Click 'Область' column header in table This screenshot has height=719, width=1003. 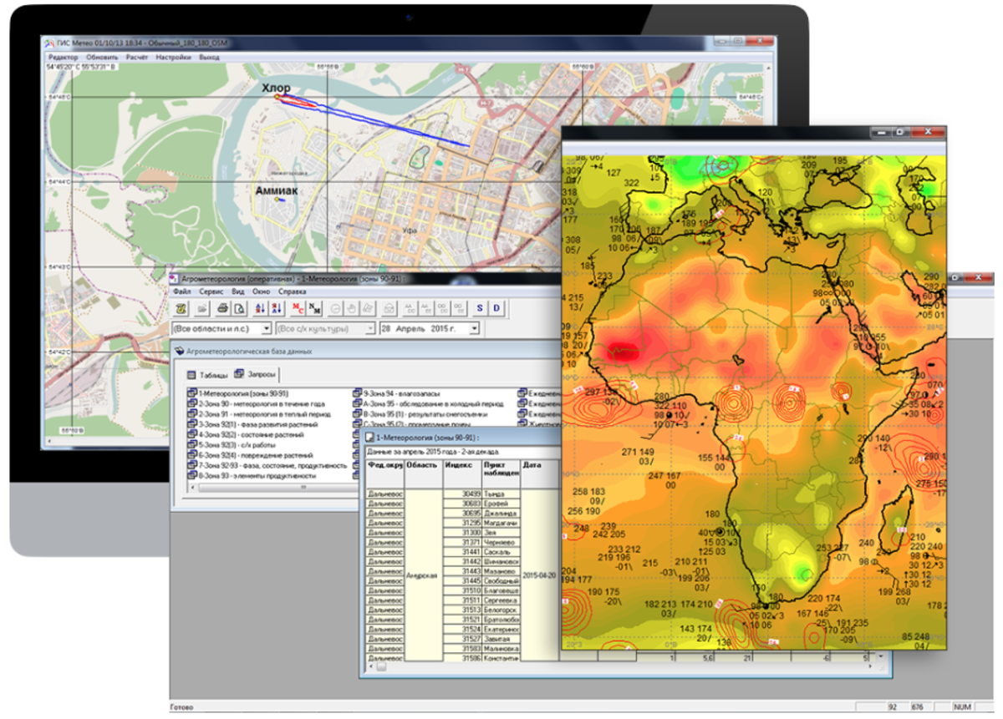point(423,473)
